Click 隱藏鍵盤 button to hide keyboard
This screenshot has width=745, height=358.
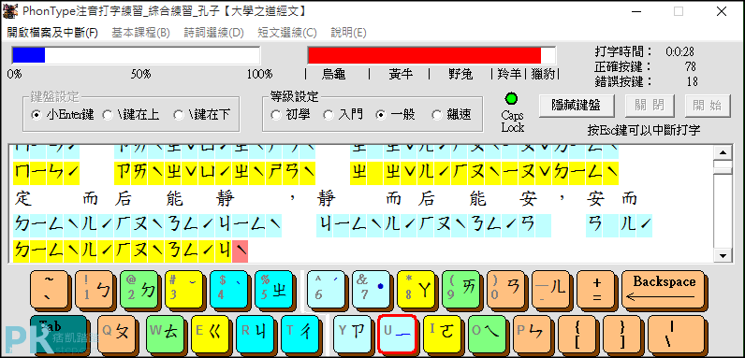[577, 106]
